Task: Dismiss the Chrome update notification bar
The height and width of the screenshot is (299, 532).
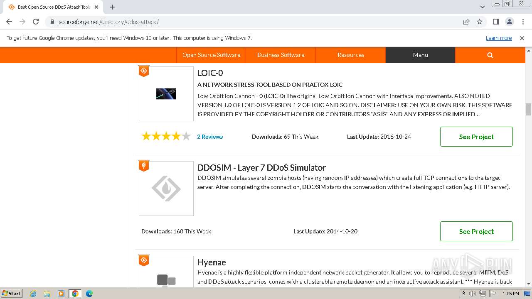Action: click(x=522, y=38)
